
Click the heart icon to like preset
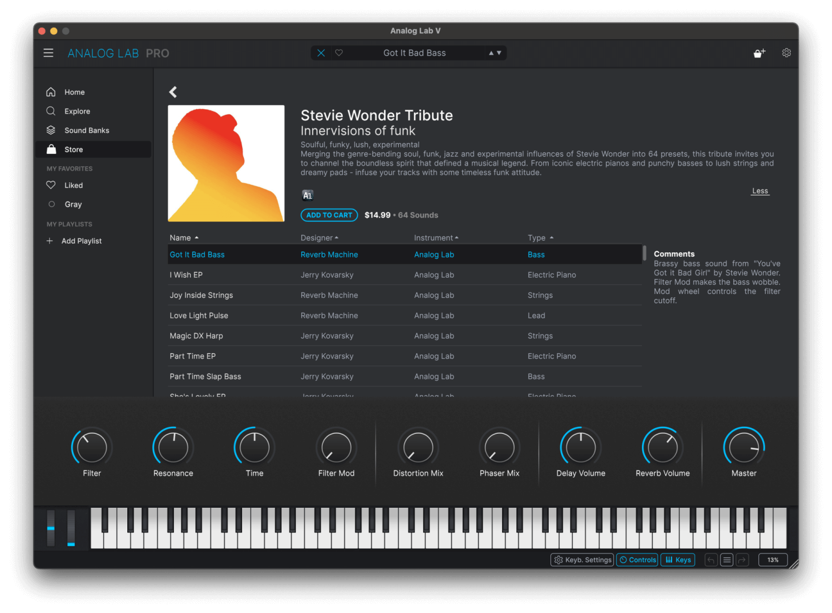(339, 53)
